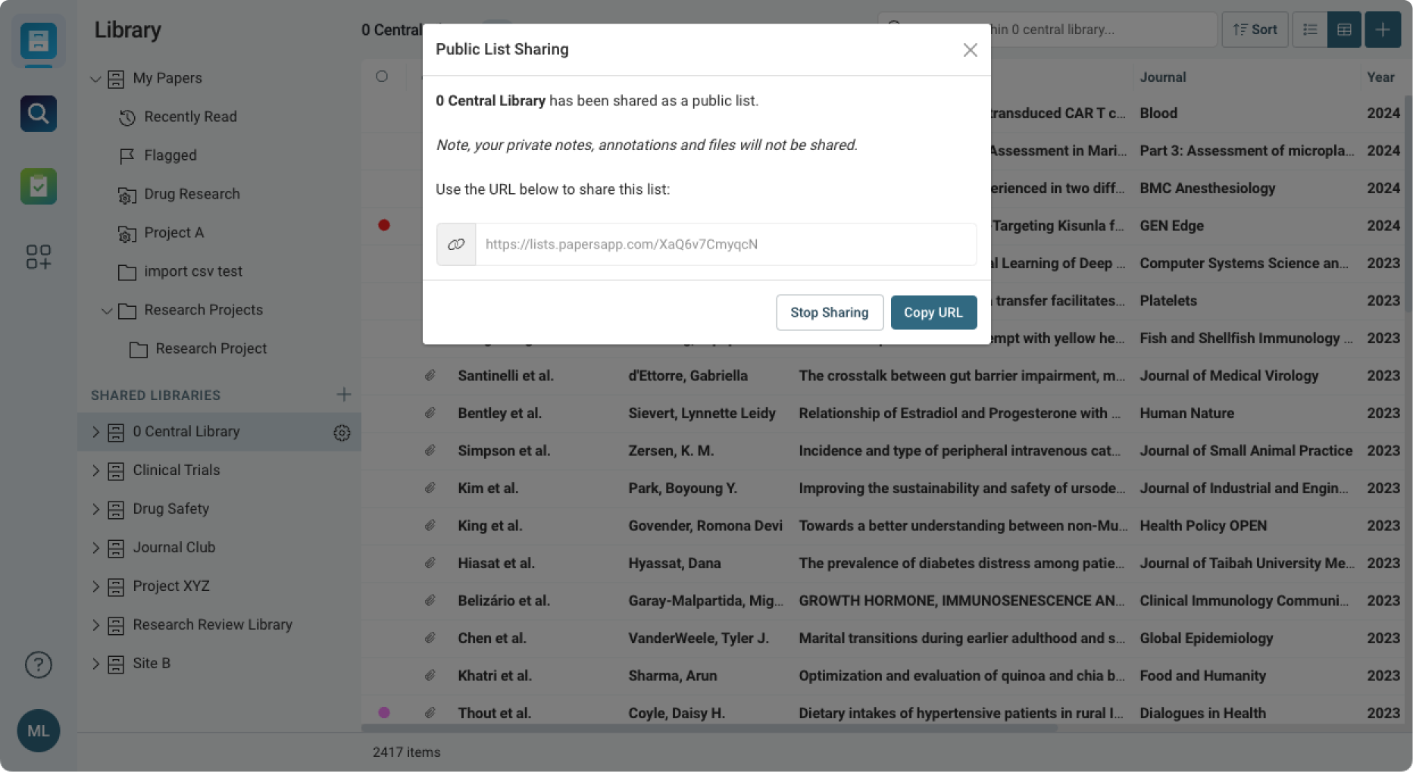Click the red label dot on the Kisunla row

[x=385, y=225]
